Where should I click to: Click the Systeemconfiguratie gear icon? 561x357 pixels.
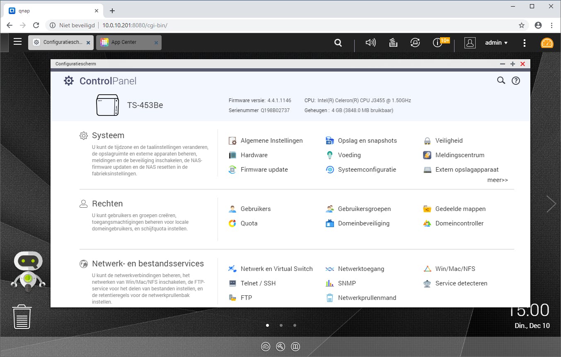click(330, 170)
